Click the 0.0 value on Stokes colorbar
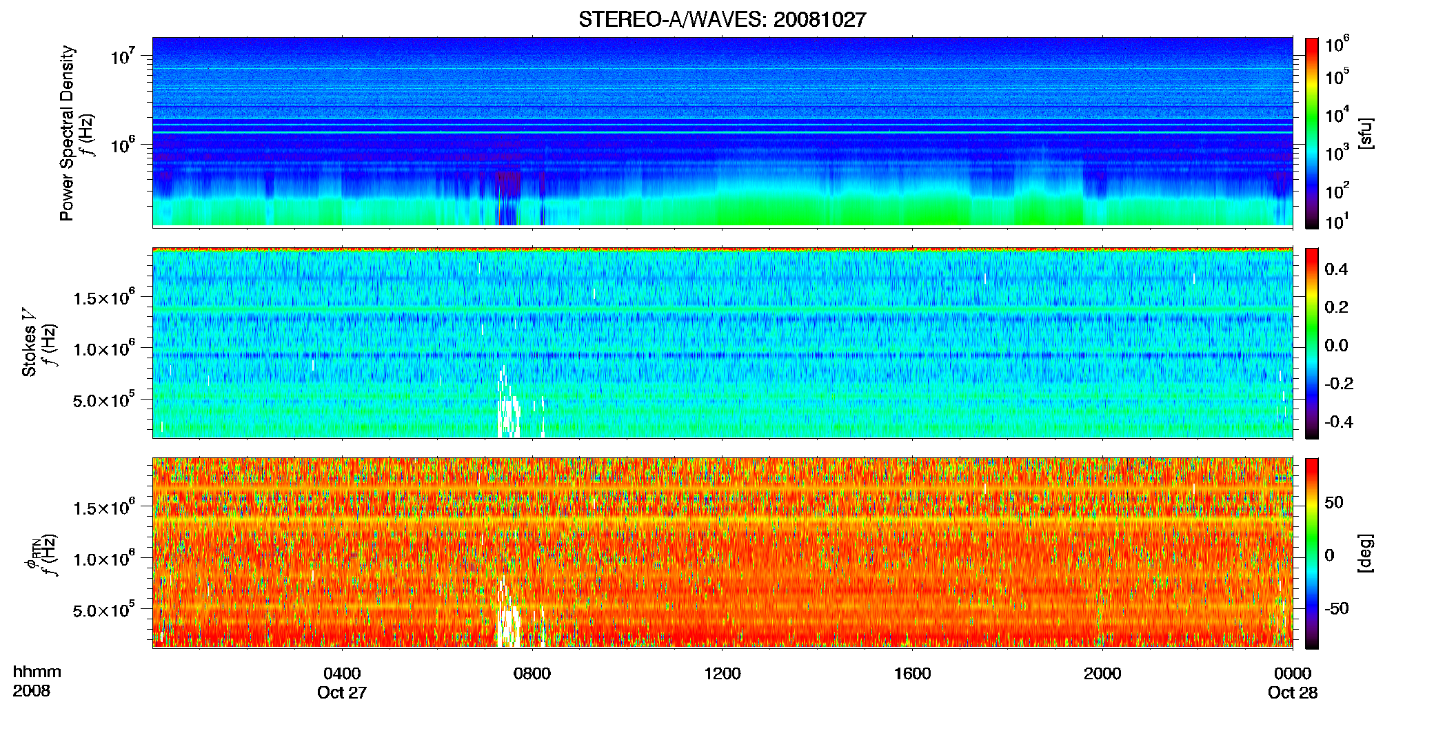 pos(1336,346)
